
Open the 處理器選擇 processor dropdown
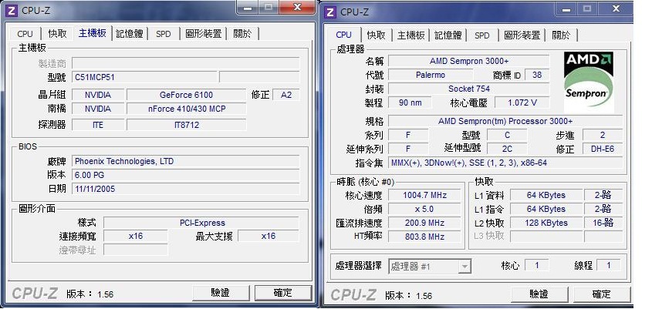pyautogui.click(x=430, y=266)
